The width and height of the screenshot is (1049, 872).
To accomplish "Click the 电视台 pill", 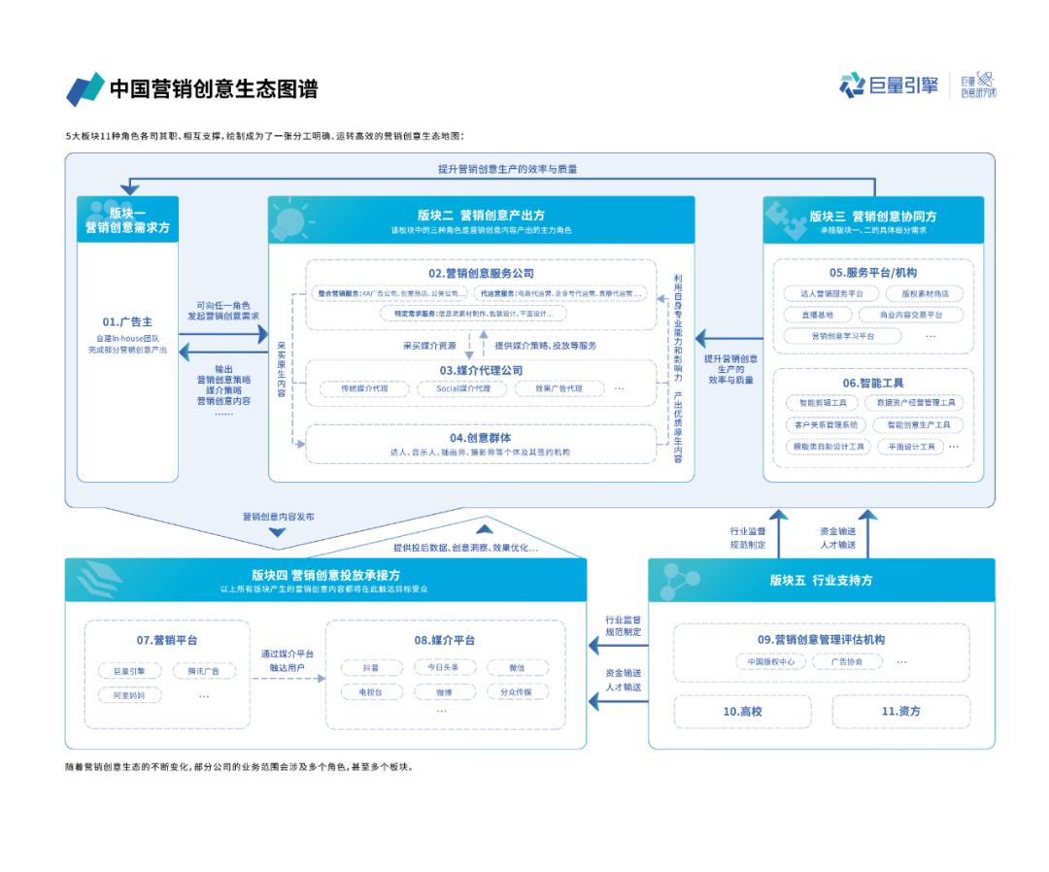I will click(x=371, y=692).
